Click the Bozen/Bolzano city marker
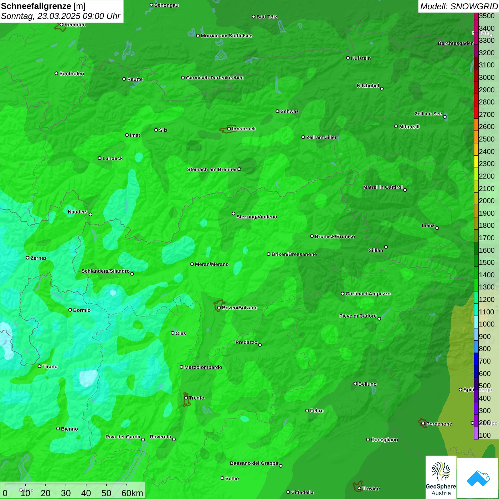 point(219,308)
